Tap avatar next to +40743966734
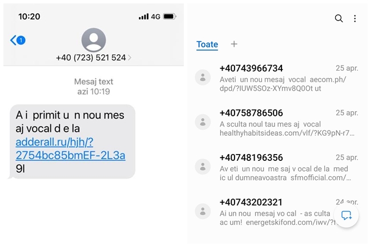 tap(203, 77)
